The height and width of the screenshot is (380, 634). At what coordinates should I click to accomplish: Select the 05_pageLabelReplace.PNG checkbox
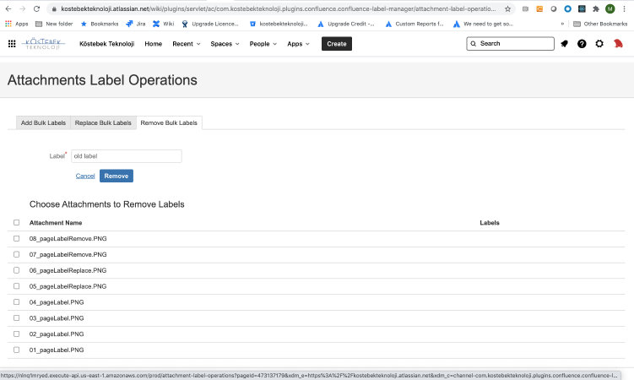(16, 286)
